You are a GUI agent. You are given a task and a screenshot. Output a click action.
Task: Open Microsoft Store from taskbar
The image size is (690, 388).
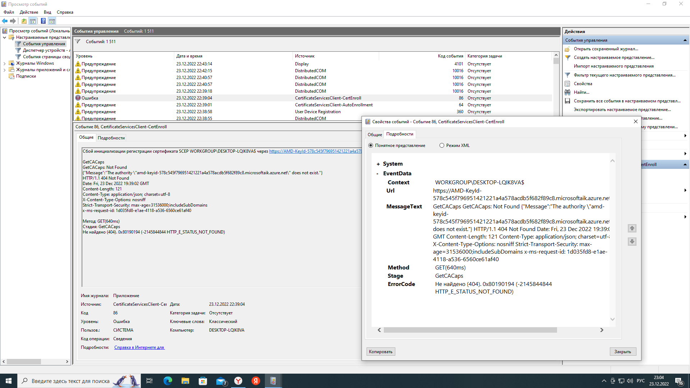(203, 381)
